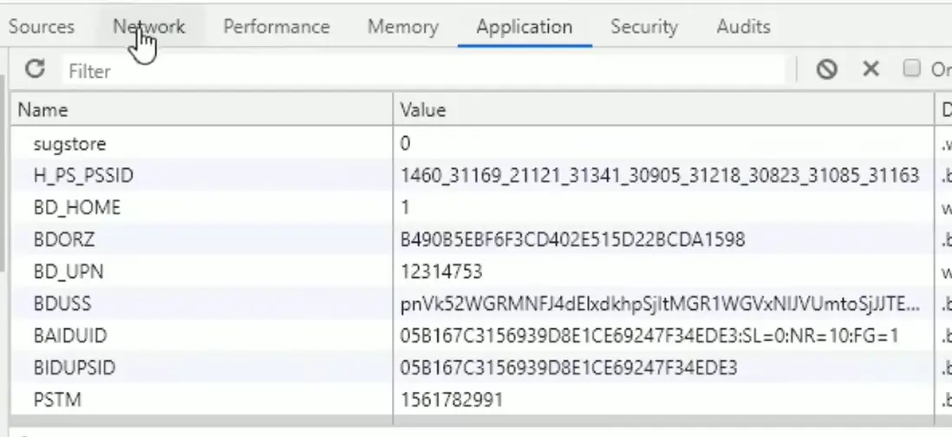Switch to the Memory tab
The image size is (952, 437).
click(x=402, y=27)
